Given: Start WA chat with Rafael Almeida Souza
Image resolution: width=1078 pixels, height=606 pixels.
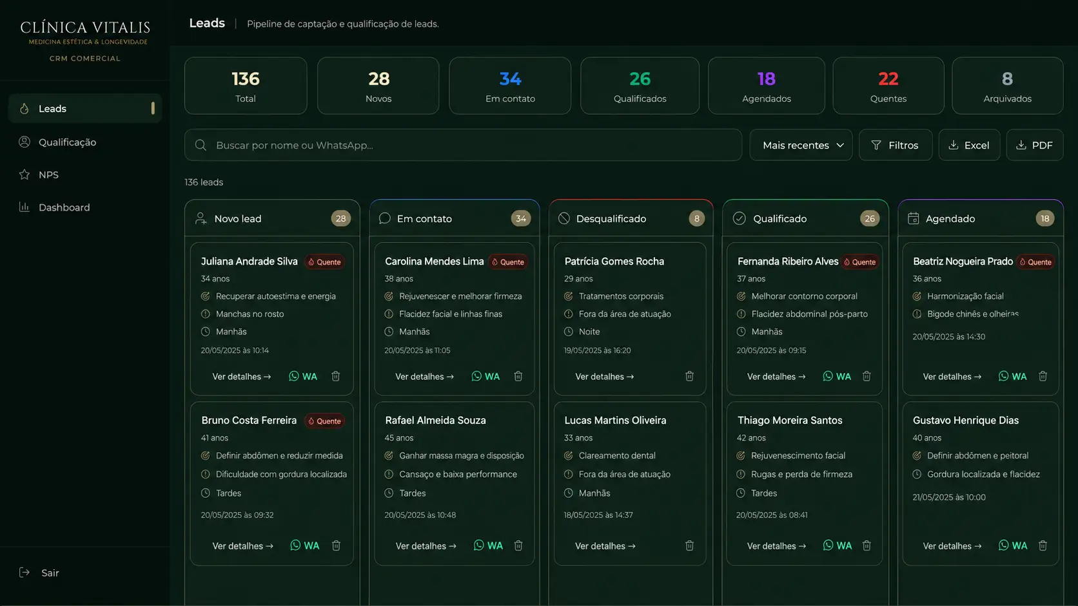Looking at the screenshot, I should click(x=488, y=545).
